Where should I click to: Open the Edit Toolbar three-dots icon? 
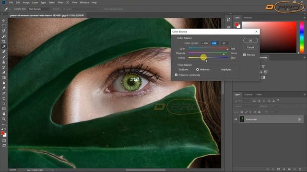click(x=4, y=124)
